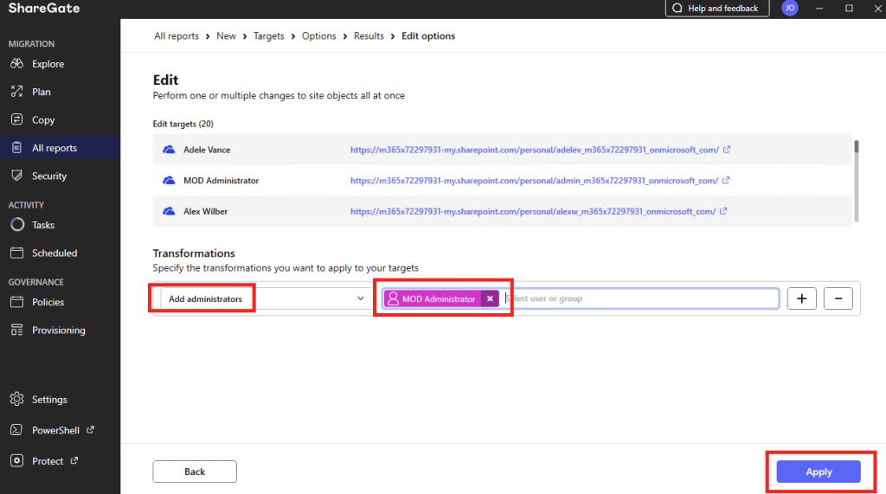The image size is (886, 494).
Task: Open the Settings label in the sidebar
Action: (x=49, y=400)
